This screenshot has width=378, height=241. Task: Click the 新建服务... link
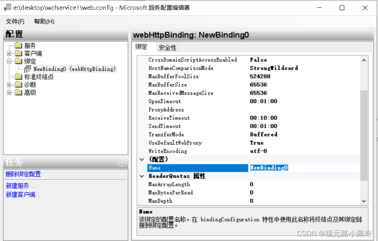tap(21, 186)
